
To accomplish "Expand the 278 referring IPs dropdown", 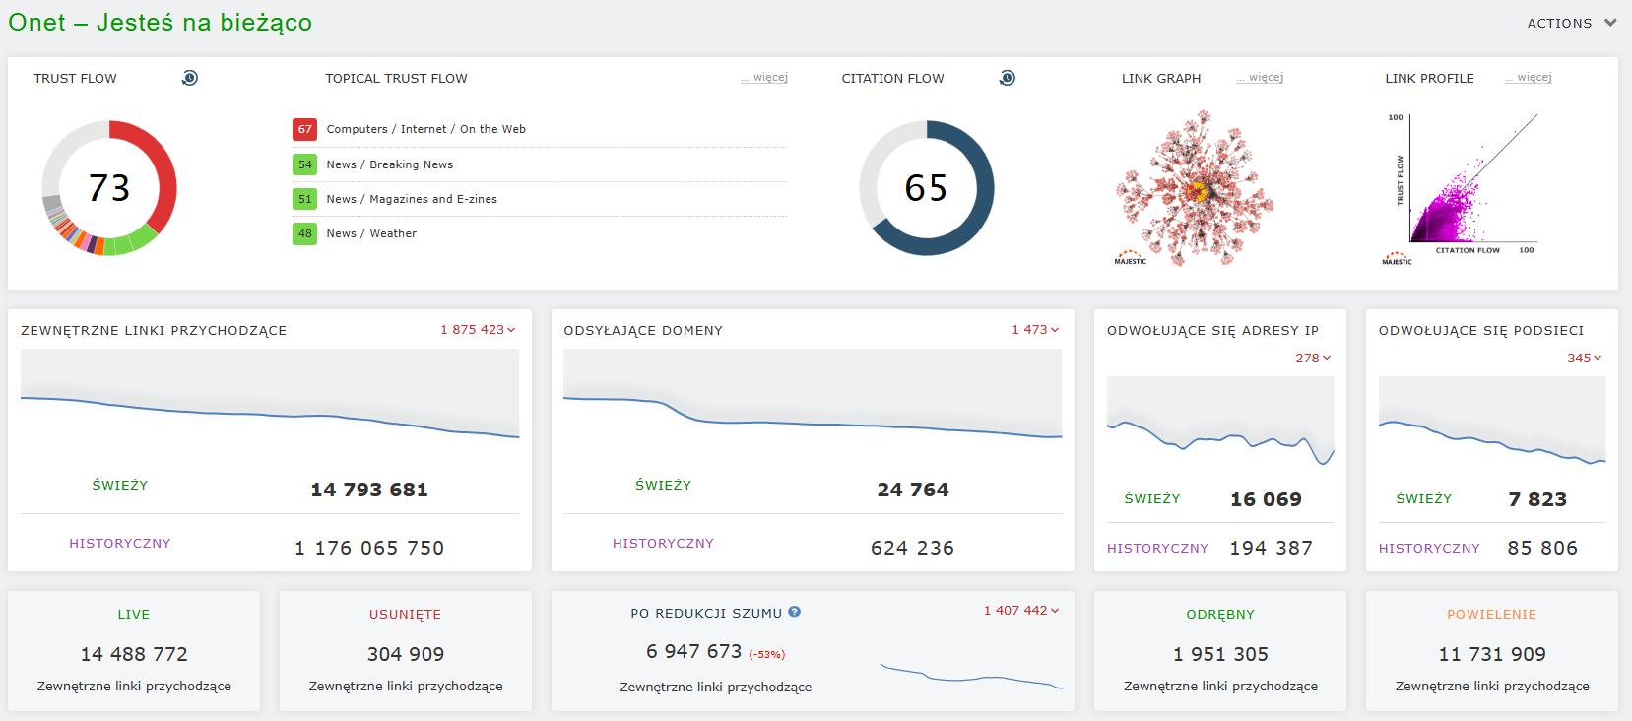I will 1313,359.
